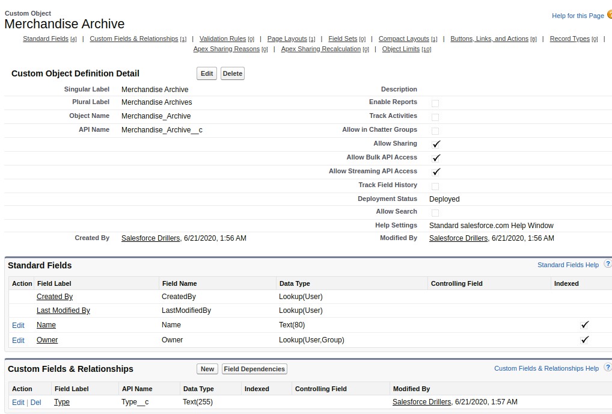Toggle the Track Field History checkbox

point(435,186)
